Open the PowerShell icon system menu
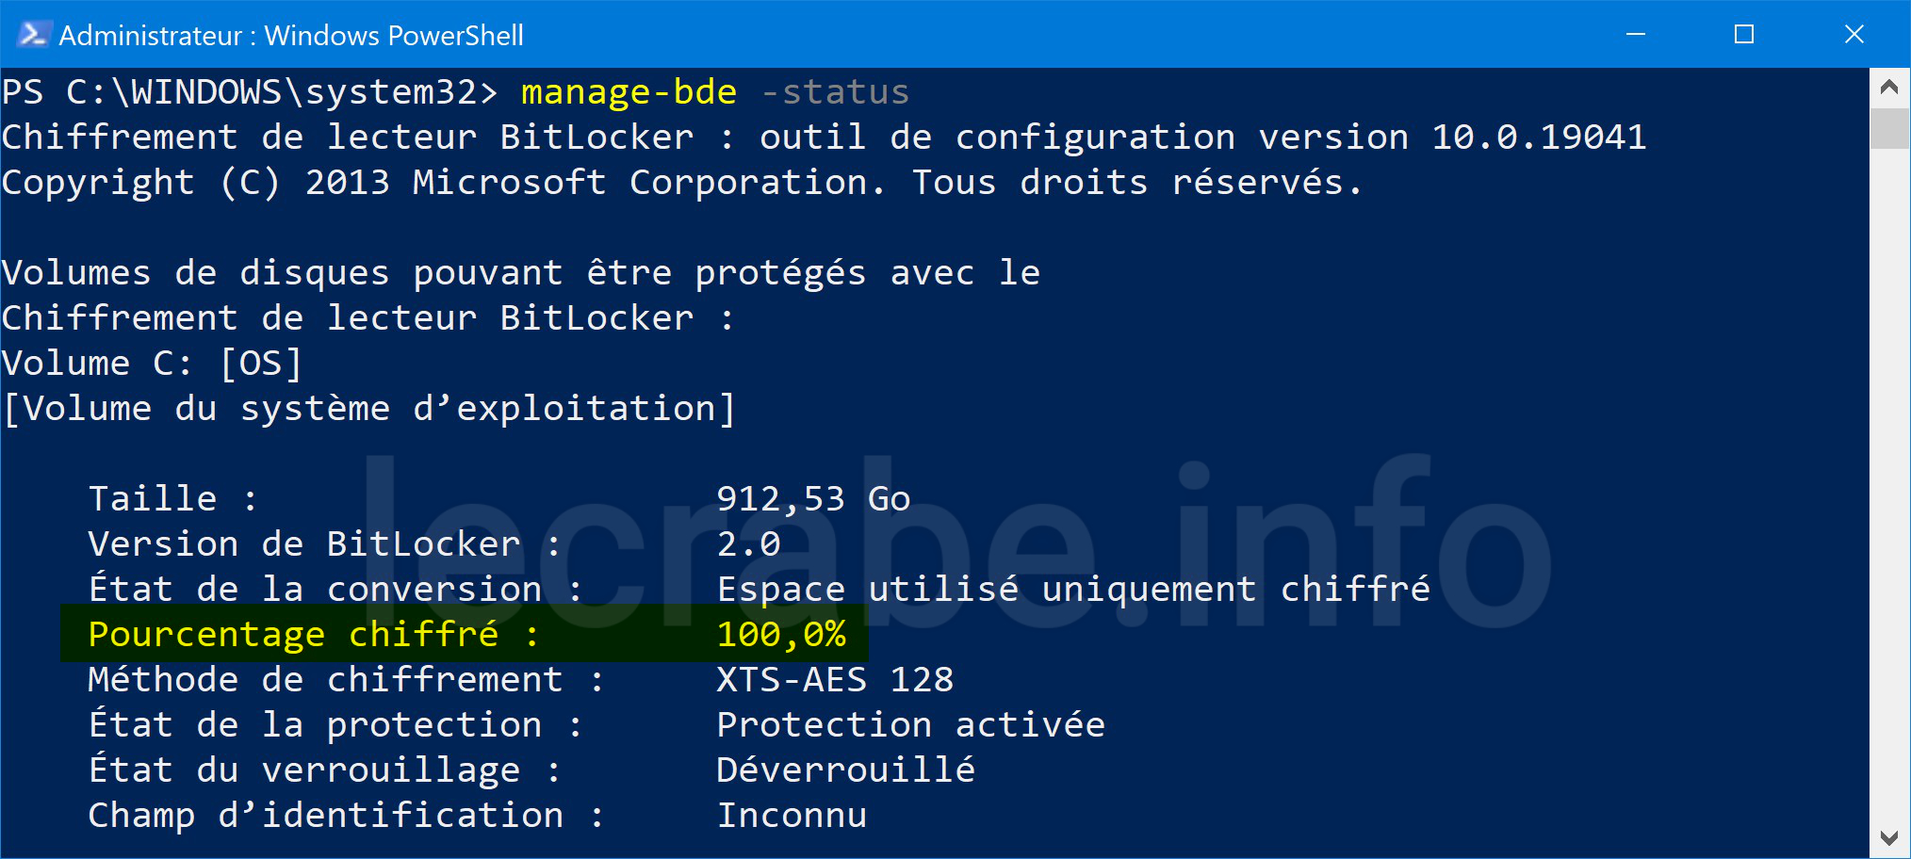The image size is (1911, 859). pos(33,35)
